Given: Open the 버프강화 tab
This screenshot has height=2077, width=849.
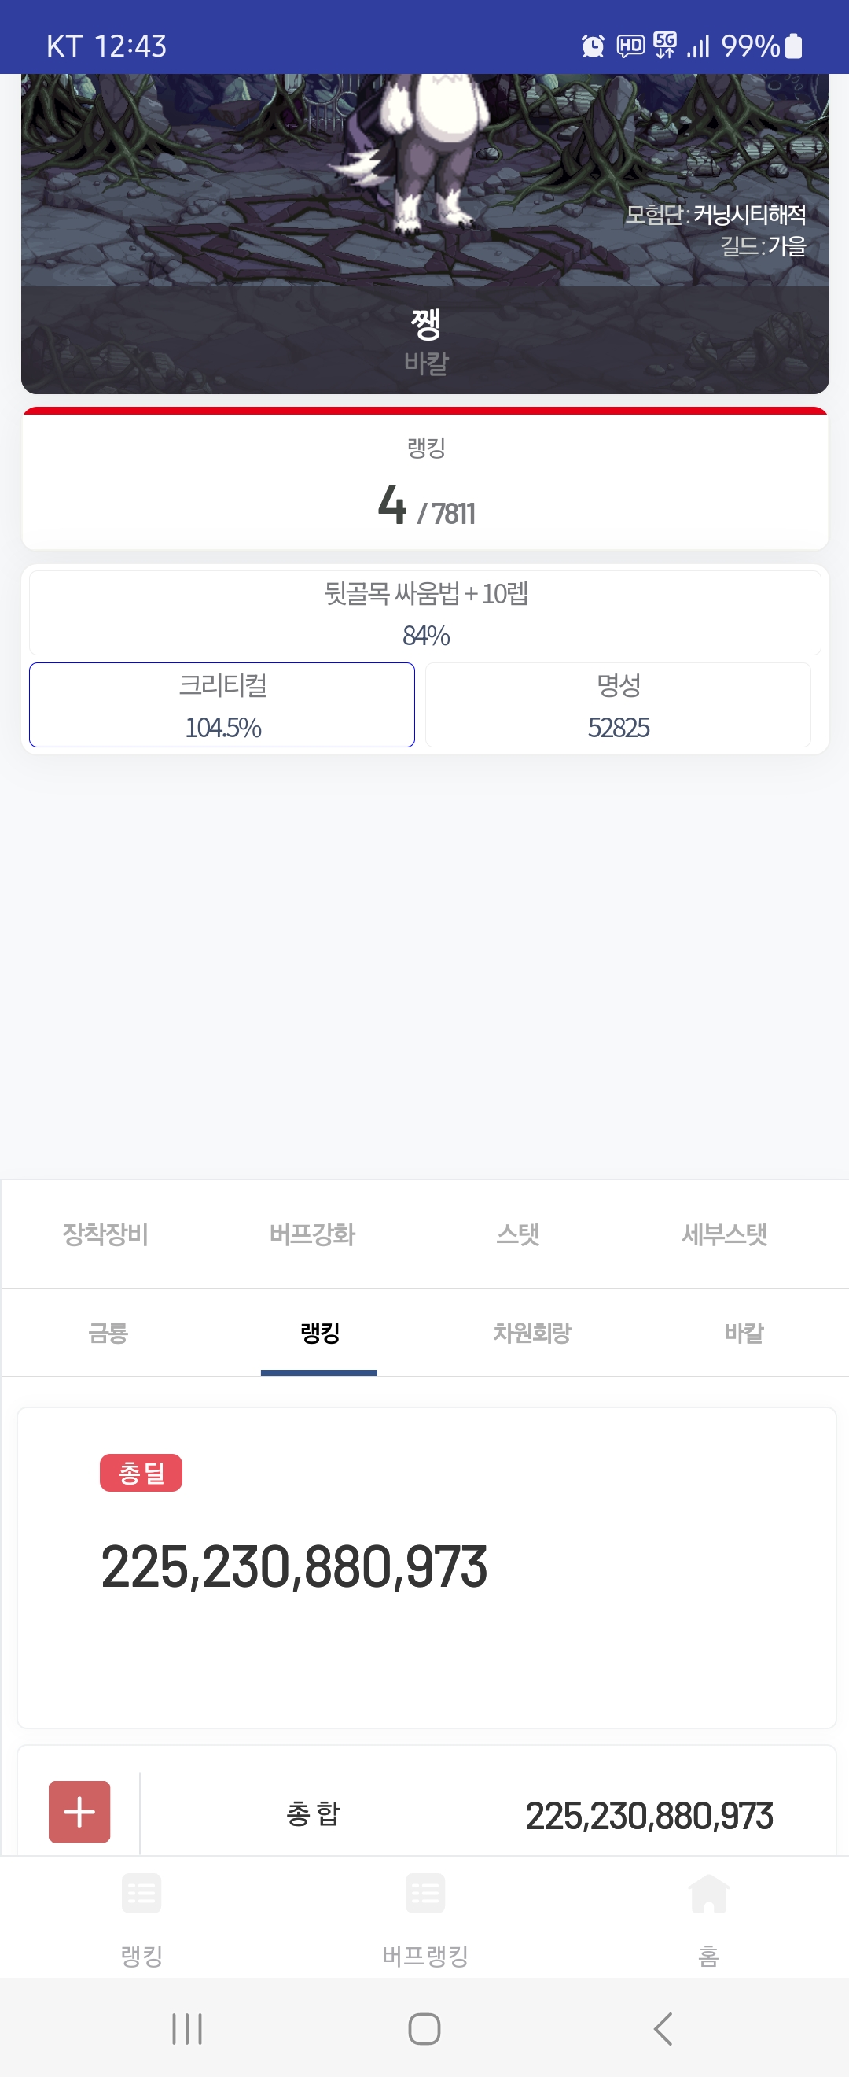Looking at the screenshot, I should coord(313,1234).
